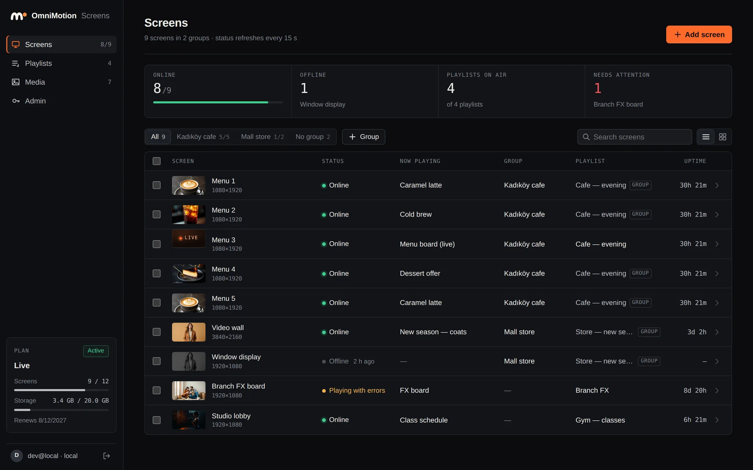Click the GROUP badge on Menu 1 row
This screenshot has height=470, width=753.
[640, 185]
